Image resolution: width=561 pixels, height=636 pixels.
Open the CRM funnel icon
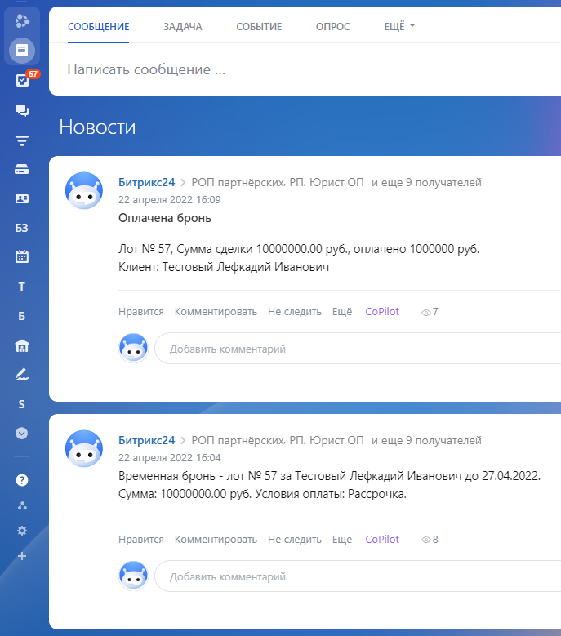pos(22,140)
